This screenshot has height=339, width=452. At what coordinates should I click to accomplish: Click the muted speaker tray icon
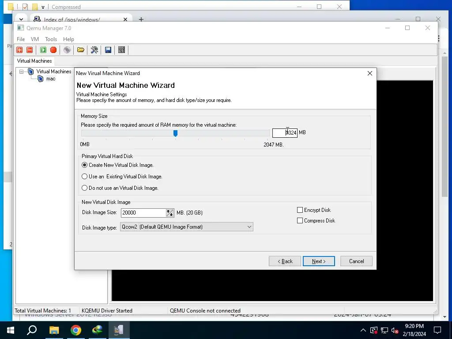[x=395, y=330]
